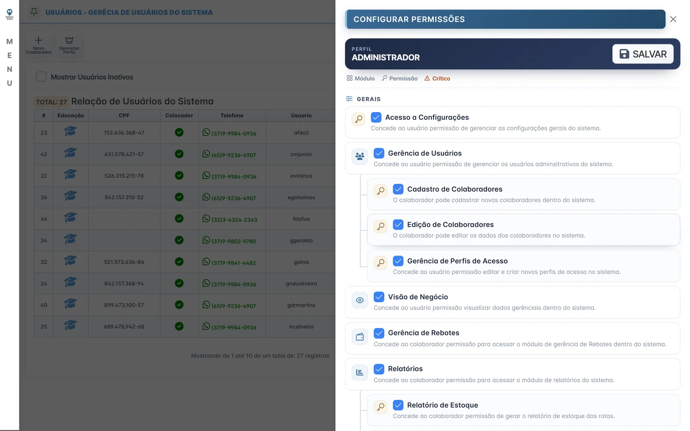The image size is (690, 431).
Task: Uncheck Cadastro de Colaboradores permission
Action: pyautogui.click(x=398, y=189)
